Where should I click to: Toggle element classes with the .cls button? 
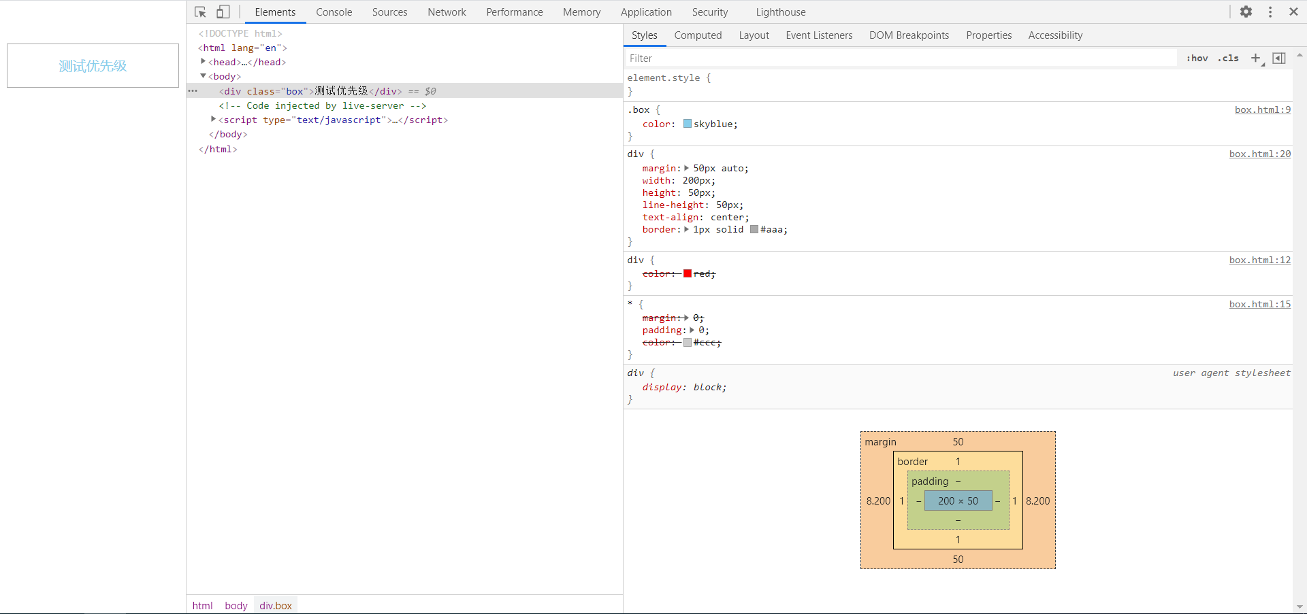[x=1228, y=58]
